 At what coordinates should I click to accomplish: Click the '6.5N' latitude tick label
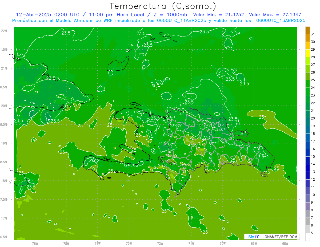coord(4,237)
